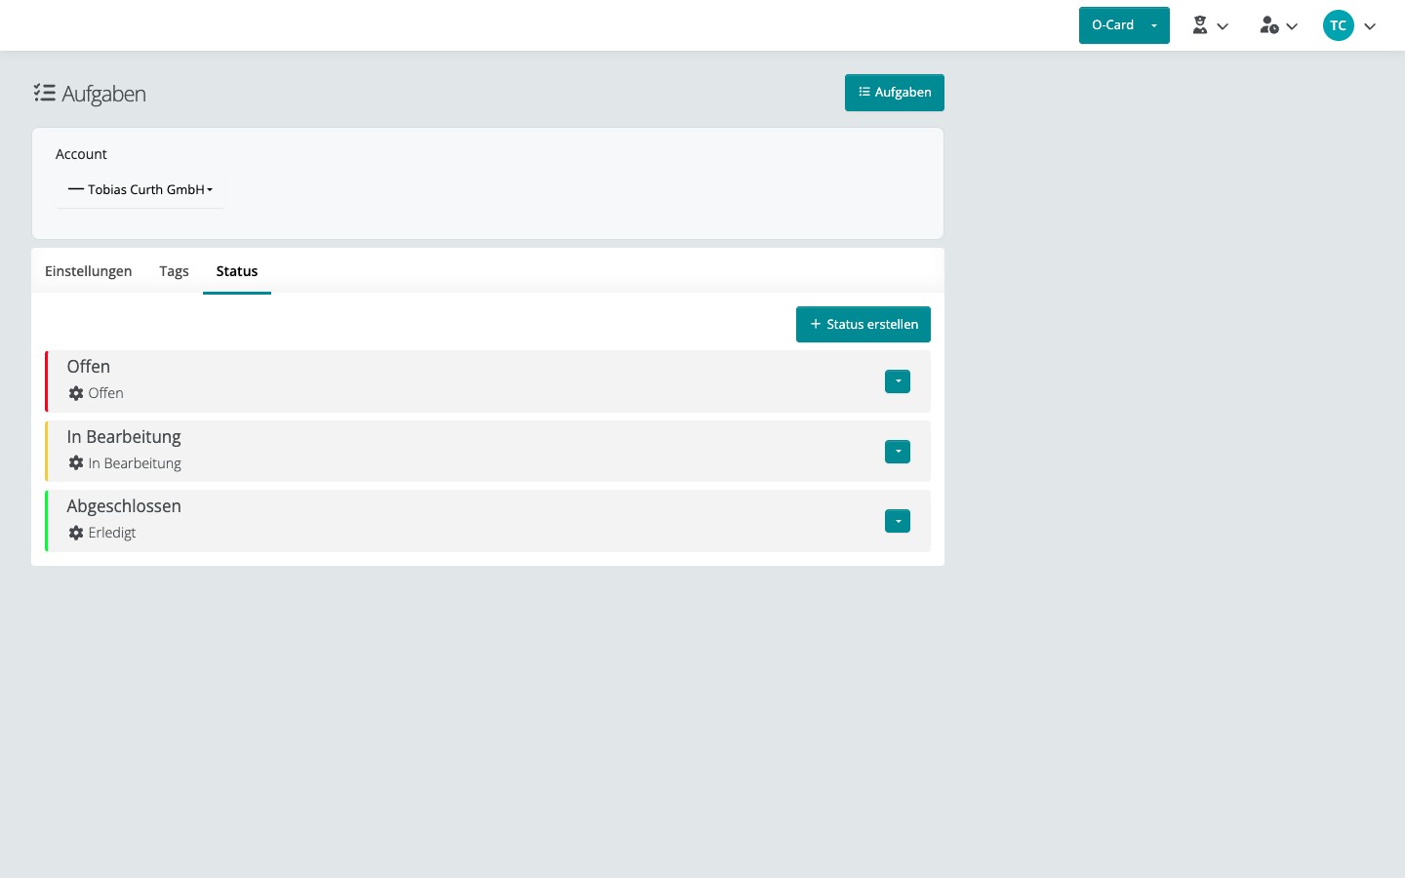Click the Account label

[x=81, y=154]
